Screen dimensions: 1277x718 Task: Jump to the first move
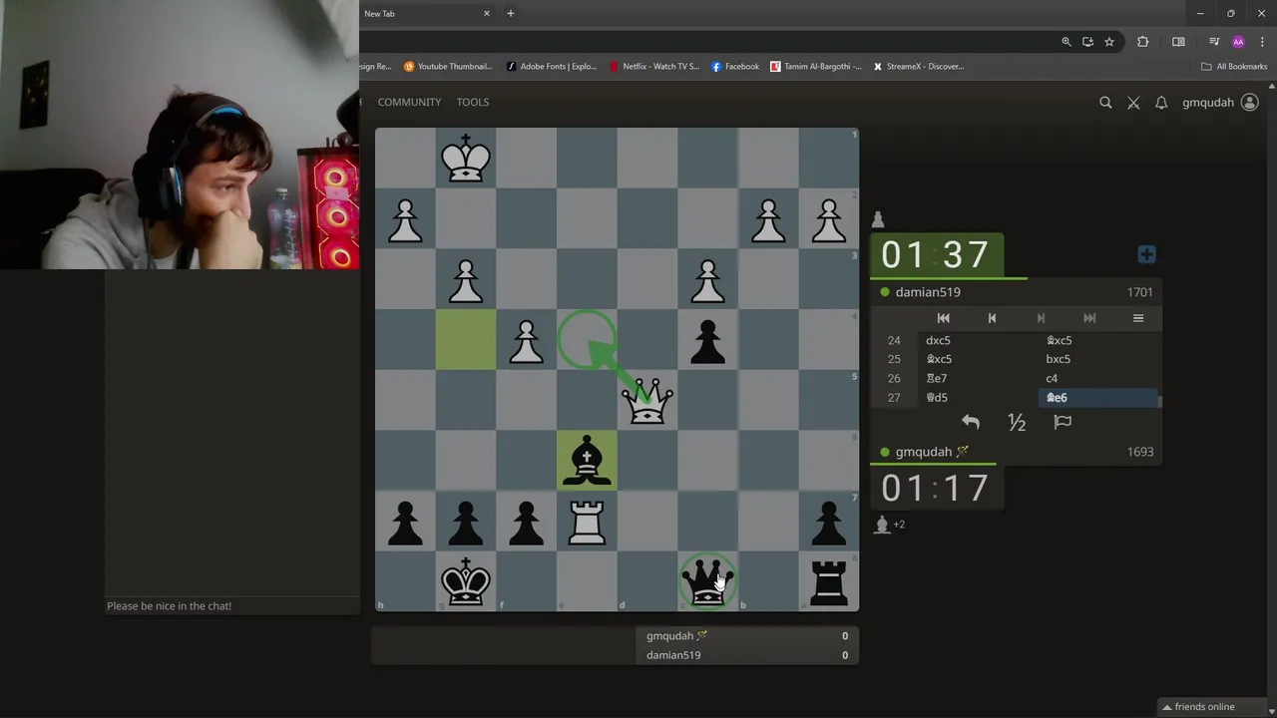[943, 318]
